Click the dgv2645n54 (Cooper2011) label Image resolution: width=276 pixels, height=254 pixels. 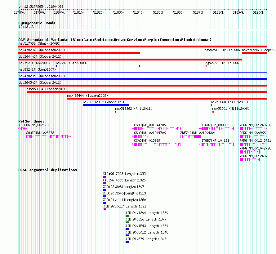40,82
